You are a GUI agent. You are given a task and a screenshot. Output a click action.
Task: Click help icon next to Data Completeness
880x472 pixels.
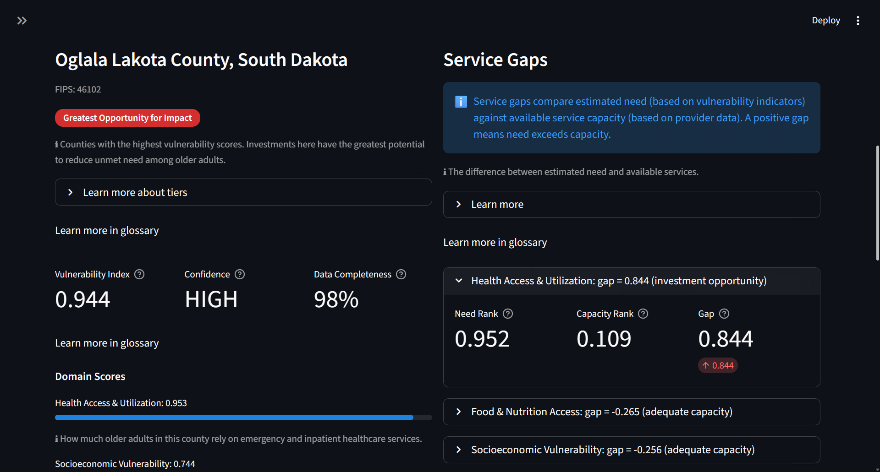click(x=401, y=274)
